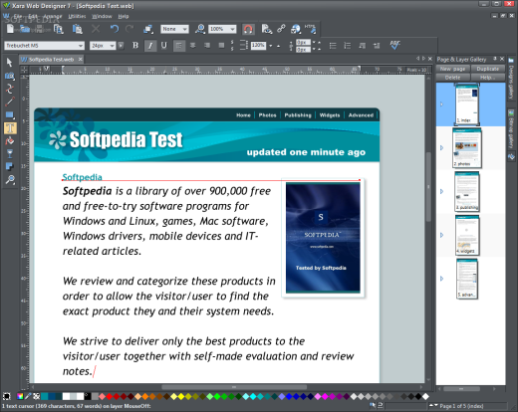Image resolution: width=518 pixels, height=412 pixels.
Task: Click the Paste icon in the toolbar
Action: tap(78, 29)
